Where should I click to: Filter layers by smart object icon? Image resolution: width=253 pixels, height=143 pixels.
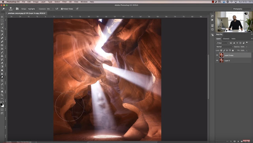(x=244, y=43)
